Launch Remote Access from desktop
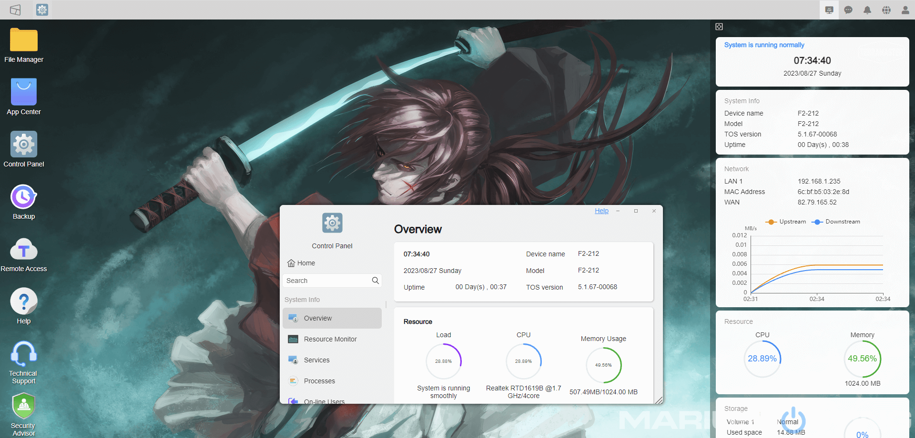The width and height of the screenshot is (915, 438). (x=24, y=249)
